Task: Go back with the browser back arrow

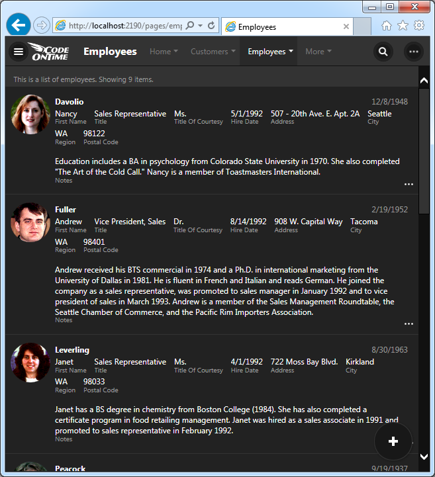Action: point(19,25)
